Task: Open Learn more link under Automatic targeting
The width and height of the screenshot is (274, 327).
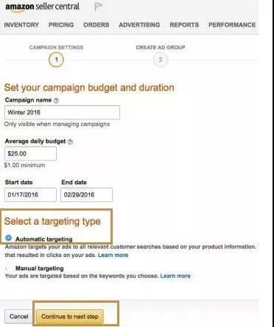Action: coord(113,255)
